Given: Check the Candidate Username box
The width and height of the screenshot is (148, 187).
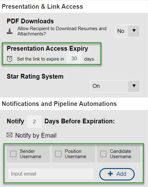Looking at the screenshot, I should point(103,154).
